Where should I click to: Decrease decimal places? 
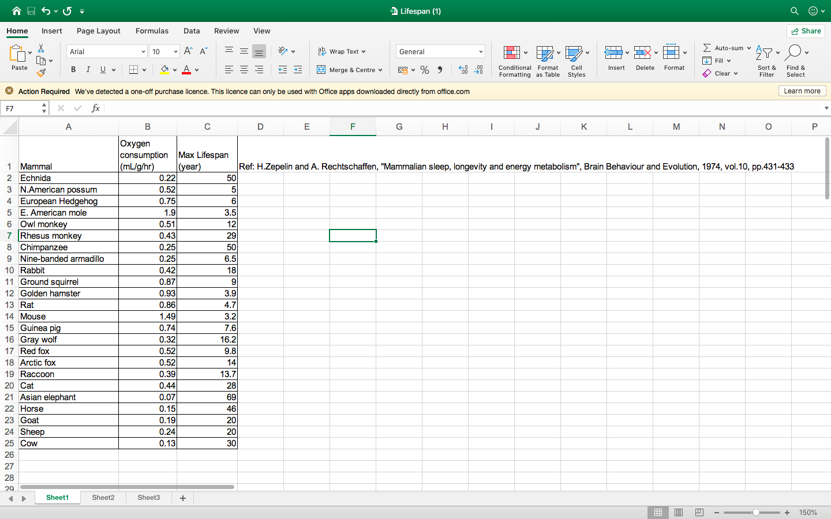478,70
